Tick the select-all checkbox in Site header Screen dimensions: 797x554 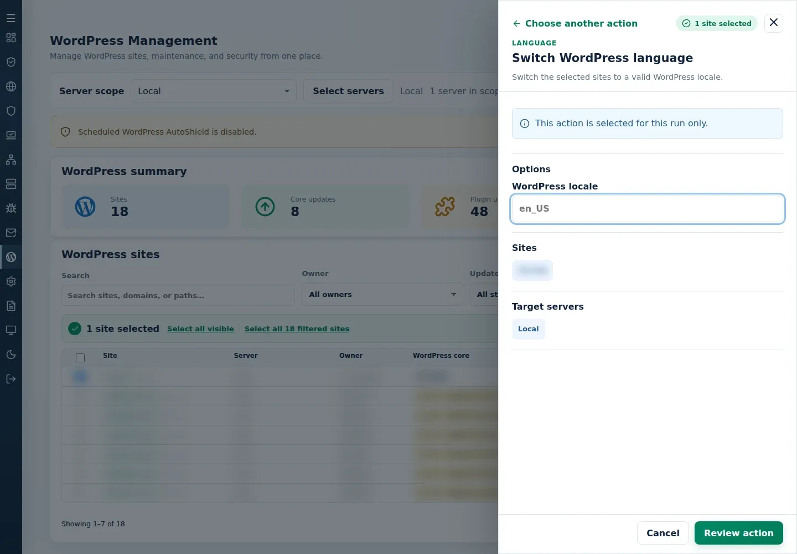tap(80, 358)
